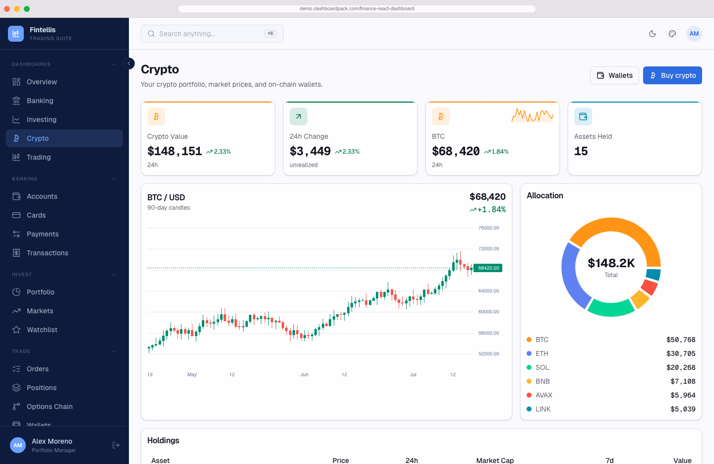Screen dimensions: 714x464
Task: Click the red AVAX legend dot
Action: click(x=529, y=395)
